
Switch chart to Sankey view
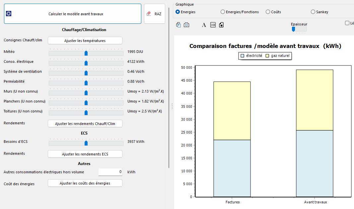(313, 12)
